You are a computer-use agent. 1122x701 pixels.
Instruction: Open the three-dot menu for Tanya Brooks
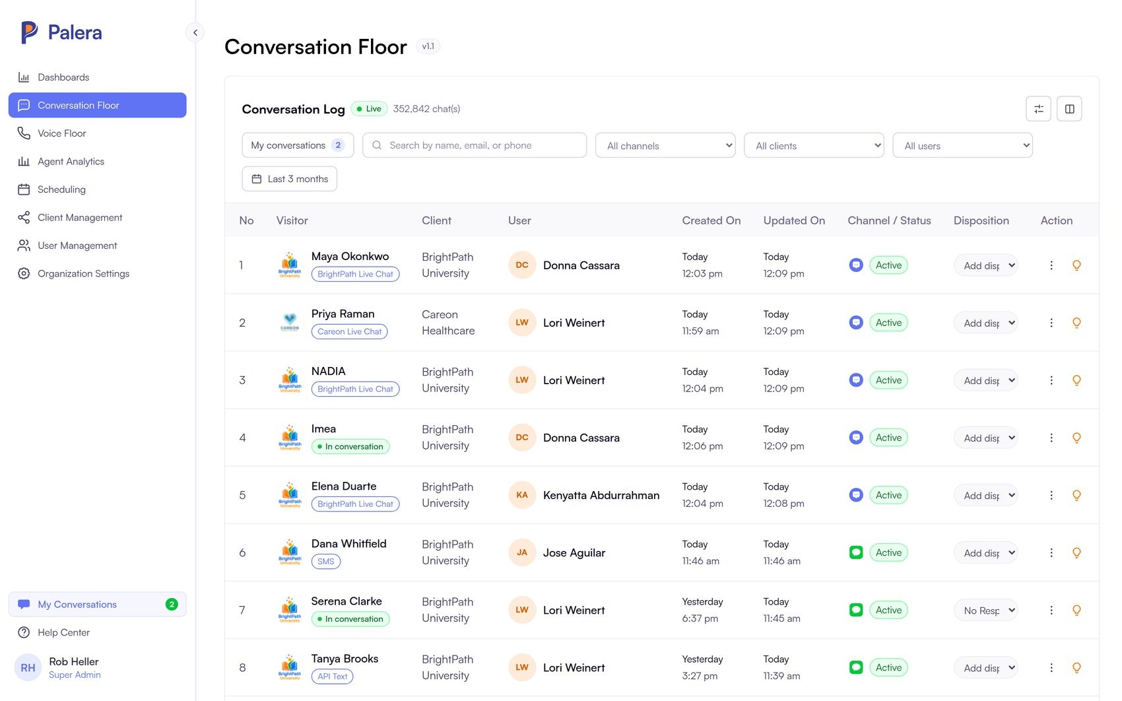[1051, 667]
